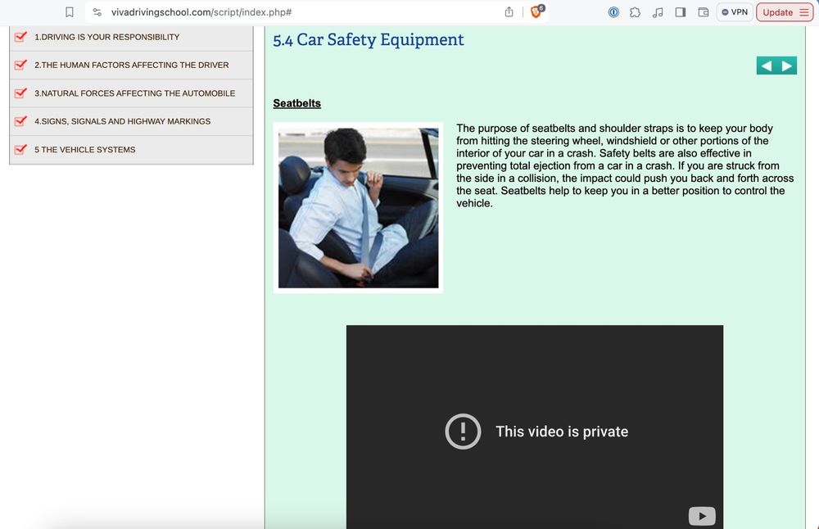The height and width of the screenshot is (529, 819).
Task: Open the extensions puzzle piece icon
Action: coord(635,12)
